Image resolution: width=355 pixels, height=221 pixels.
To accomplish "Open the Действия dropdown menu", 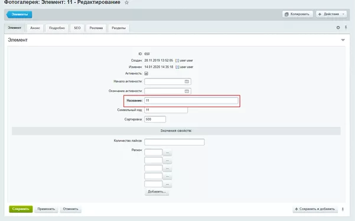I will click(x=331, y=14).
